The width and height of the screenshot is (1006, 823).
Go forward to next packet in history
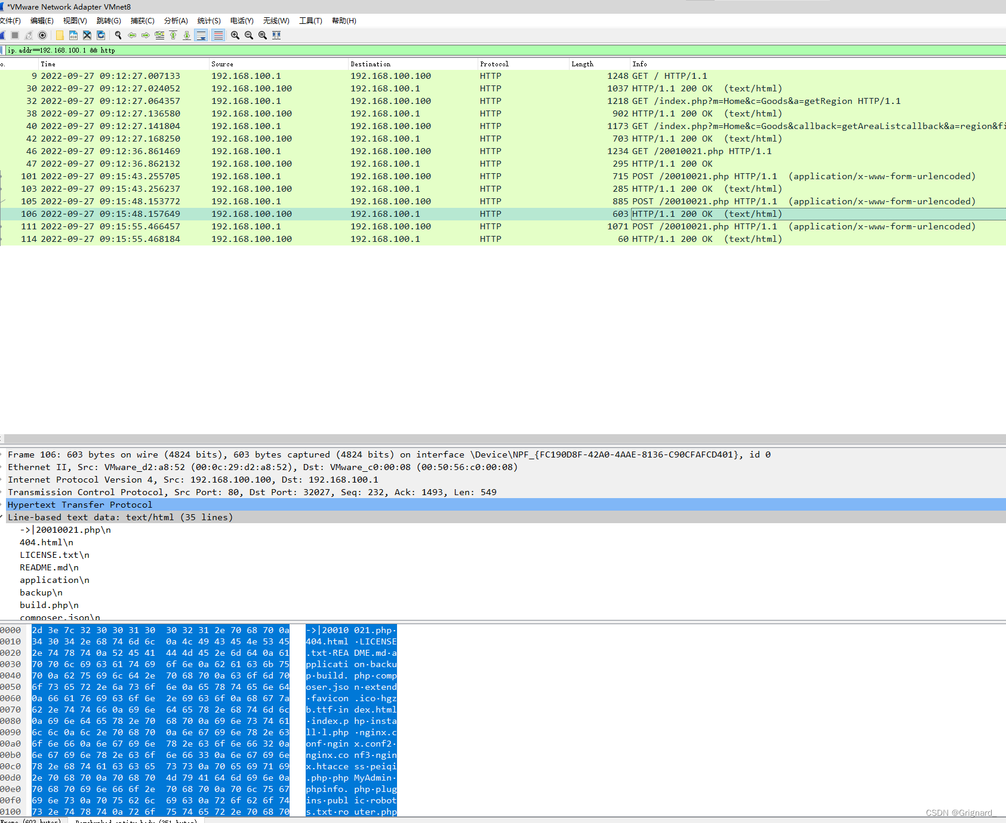[146, 35]
